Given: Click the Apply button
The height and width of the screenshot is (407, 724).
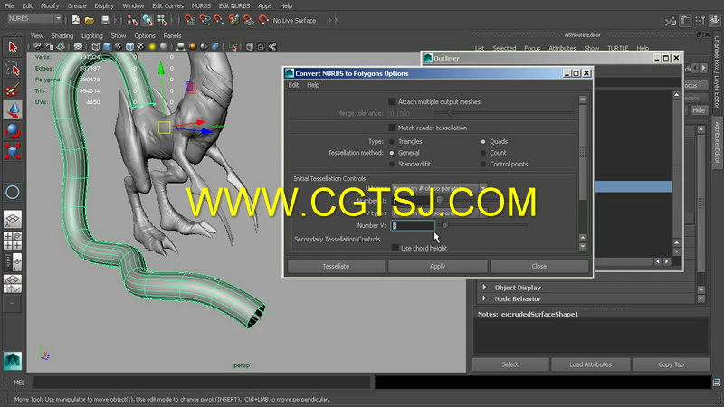Looking at the screenshot, I should tap(437, 266).
